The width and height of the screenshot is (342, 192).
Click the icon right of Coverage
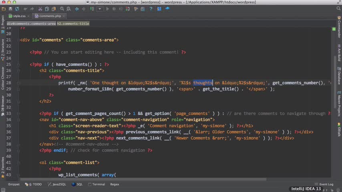(128, 9)
